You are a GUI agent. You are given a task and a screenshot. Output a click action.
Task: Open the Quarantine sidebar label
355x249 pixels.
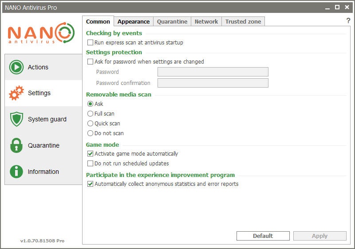tap(43, 145)
